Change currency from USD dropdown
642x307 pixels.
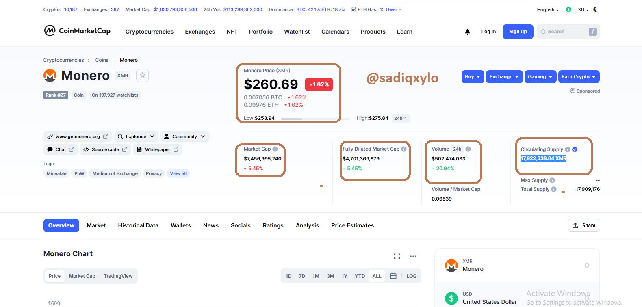pos(577,10)
